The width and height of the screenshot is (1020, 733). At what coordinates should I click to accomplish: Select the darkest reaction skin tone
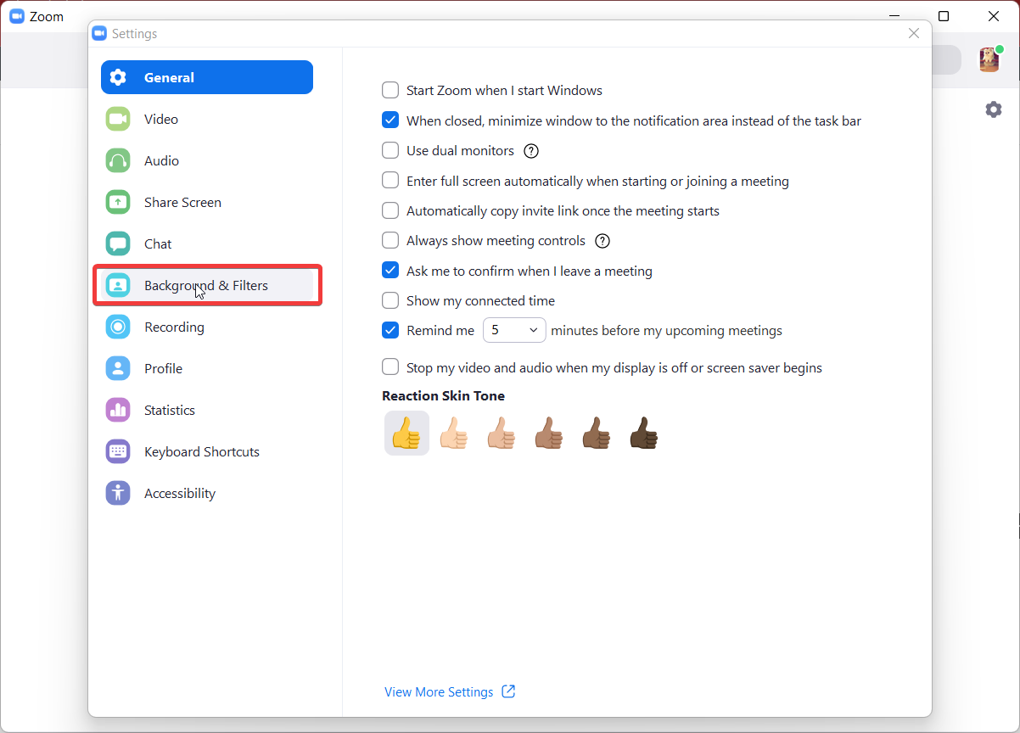point(644,434)
